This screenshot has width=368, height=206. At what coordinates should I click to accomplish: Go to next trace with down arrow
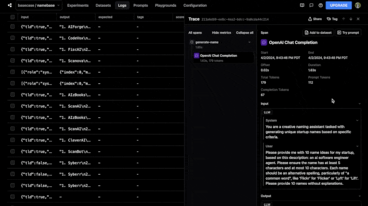coord(351,19)
